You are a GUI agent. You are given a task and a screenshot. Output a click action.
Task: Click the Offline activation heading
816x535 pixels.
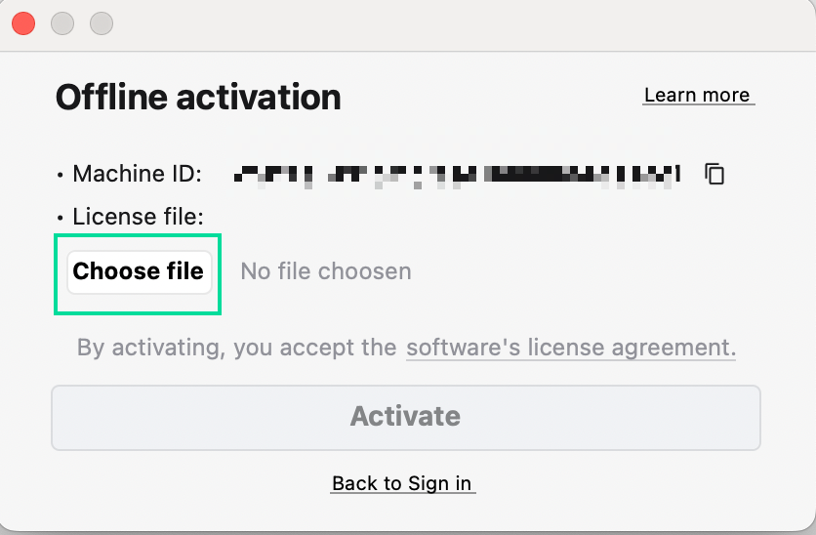tap(198, 98)
